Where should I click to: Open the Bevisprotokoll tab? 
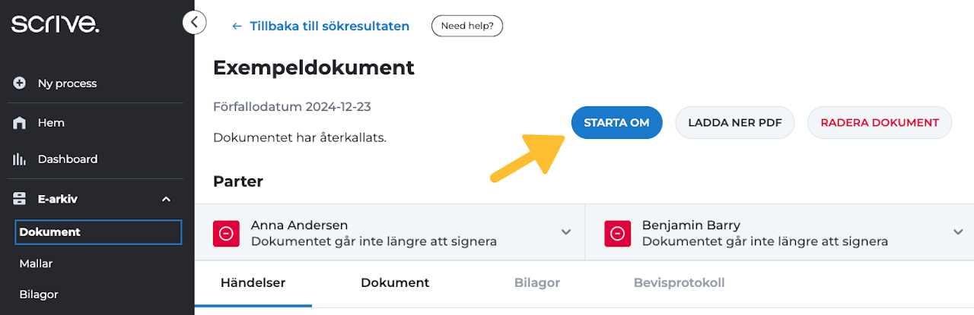click(x=679, y=283)
